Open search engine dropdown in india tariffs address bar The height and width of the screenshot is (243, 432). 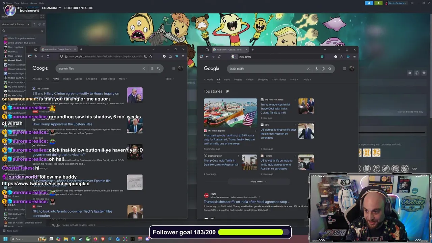(x=234, y=57)
